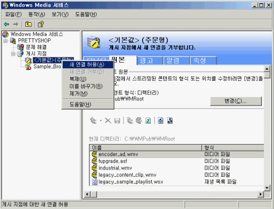Click vertical scrollbar down arrow
The width and height of the screenshot is (274, 209).
[x=267, y=188]
